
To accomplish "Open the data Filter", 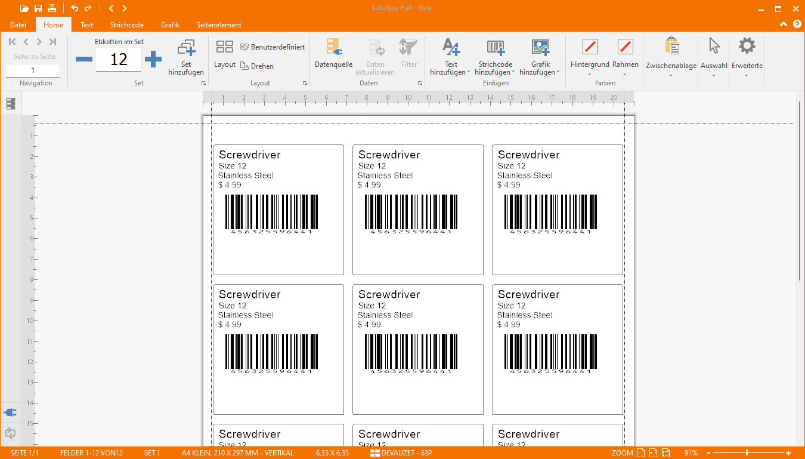I will 408,53.
